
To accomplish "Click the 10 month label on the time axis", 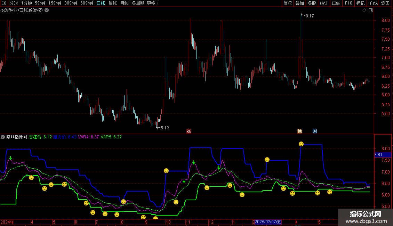I will click(168, 222).
